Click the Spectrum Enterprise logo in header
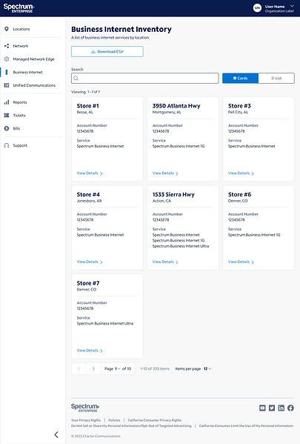 coord(19,8)
